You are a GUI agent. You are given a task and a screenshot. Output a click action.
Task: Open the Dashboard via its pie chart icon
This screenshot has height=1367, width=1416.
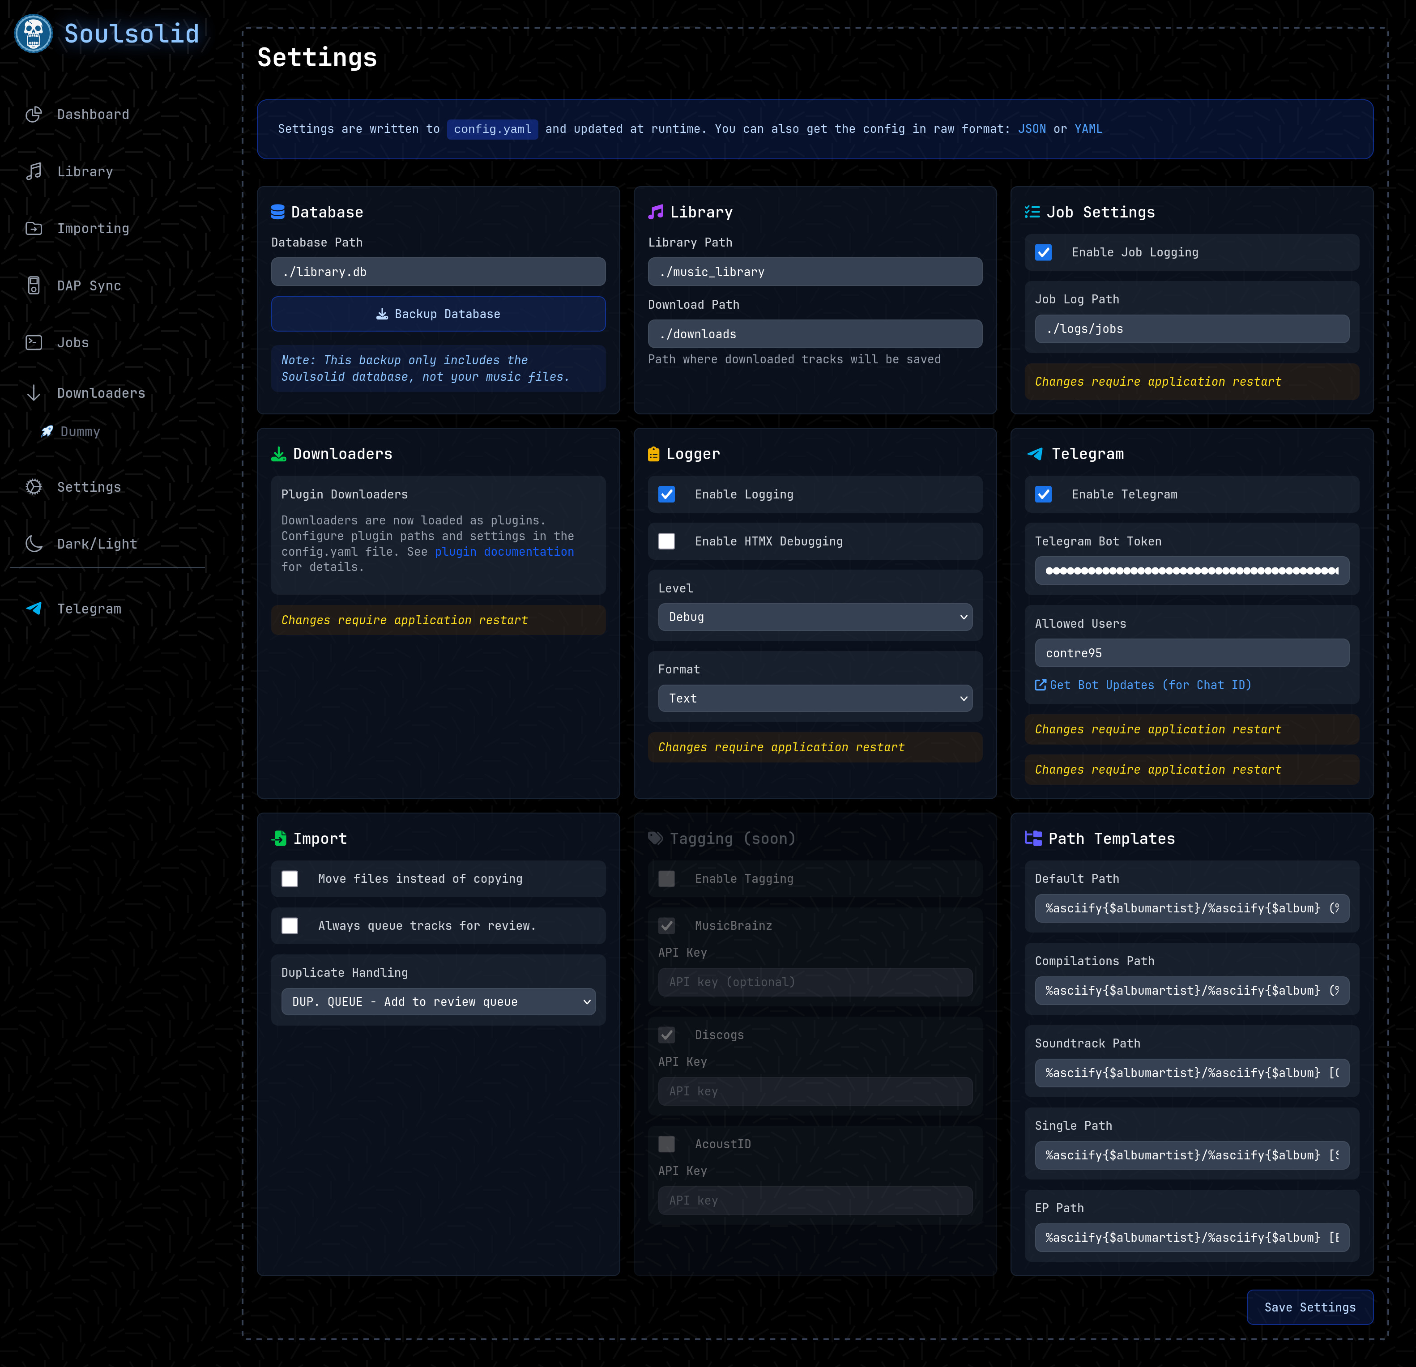(34, 114)
